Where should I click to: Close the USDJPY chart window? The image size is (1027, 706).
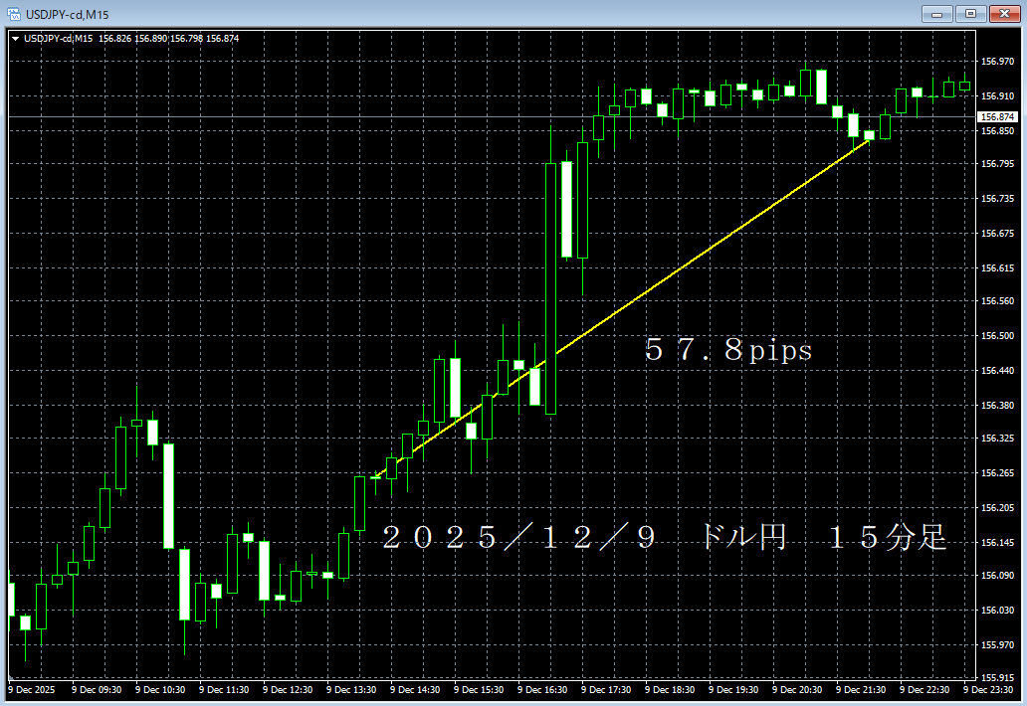[x=1004, y=14]
